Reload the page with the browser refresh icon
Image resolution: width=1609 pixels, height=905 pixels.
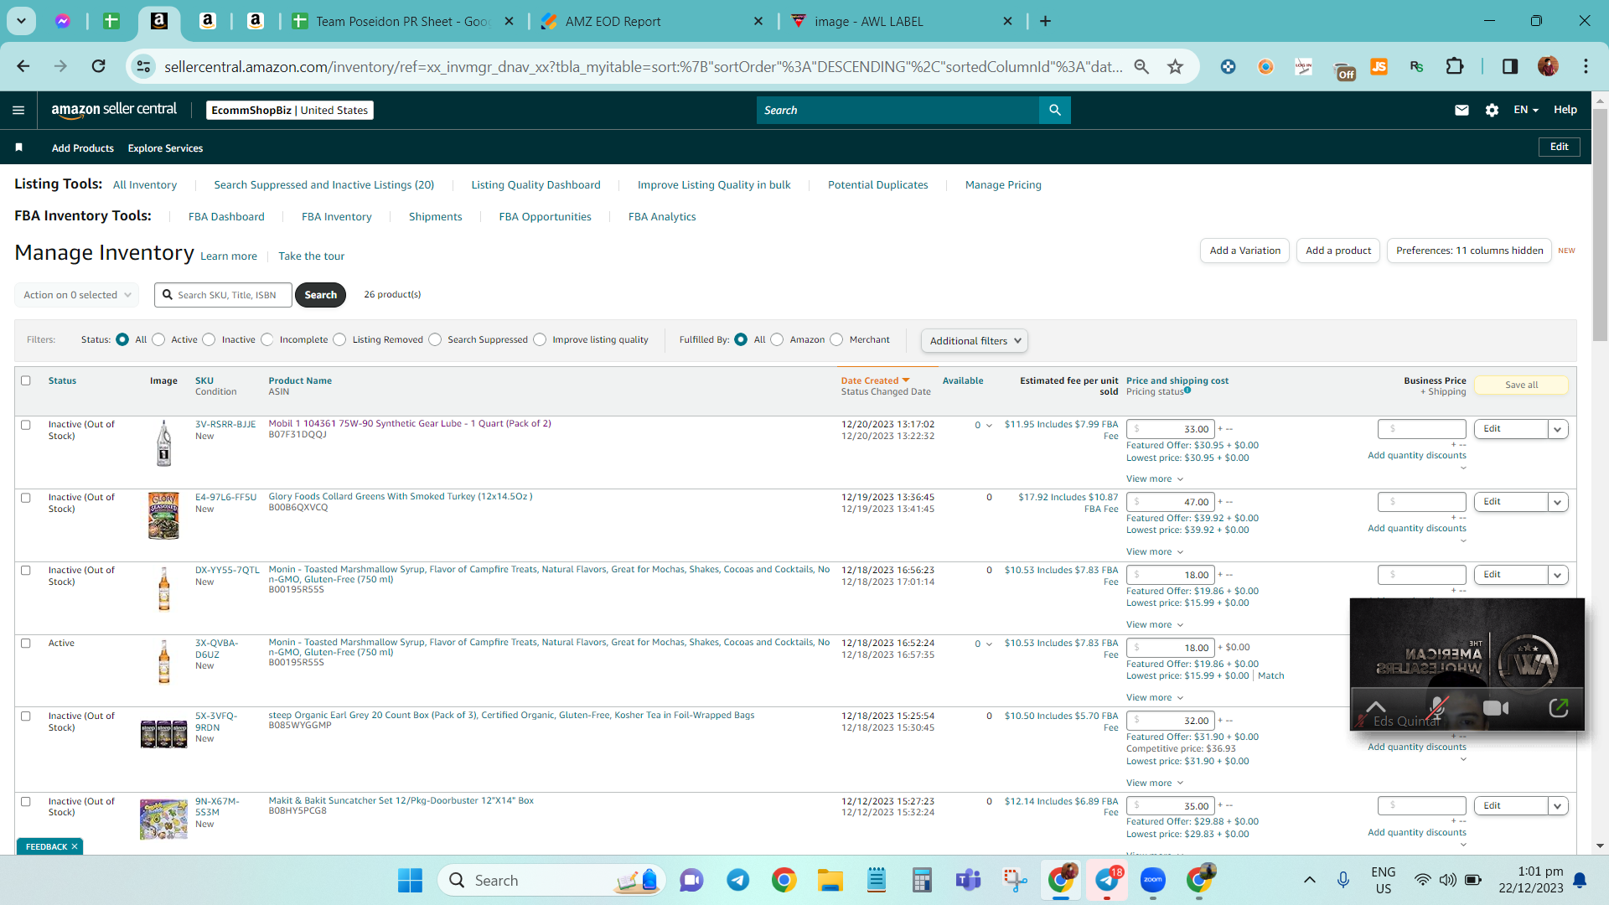(99, 66)
